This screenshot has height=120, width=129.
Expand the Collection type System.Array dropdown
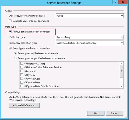tap(90, 37)
